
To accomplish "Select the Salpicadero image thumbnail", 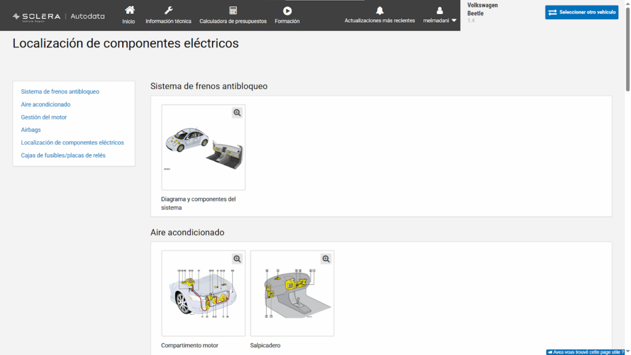I will [292, 293].
